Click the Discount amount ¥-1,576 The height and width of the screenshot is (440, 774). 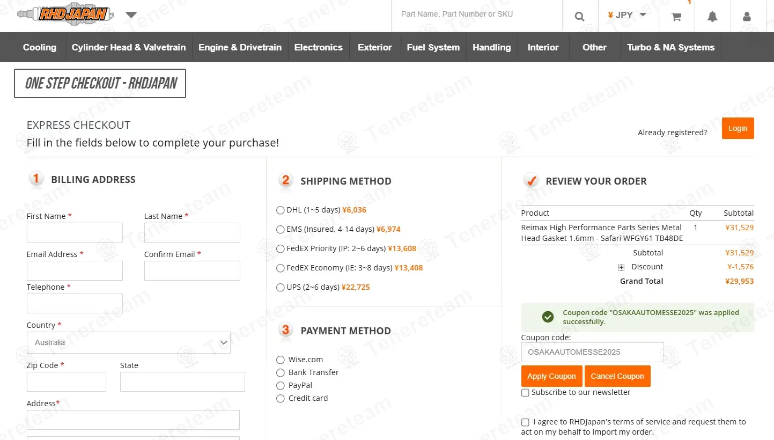coord(740,267)
